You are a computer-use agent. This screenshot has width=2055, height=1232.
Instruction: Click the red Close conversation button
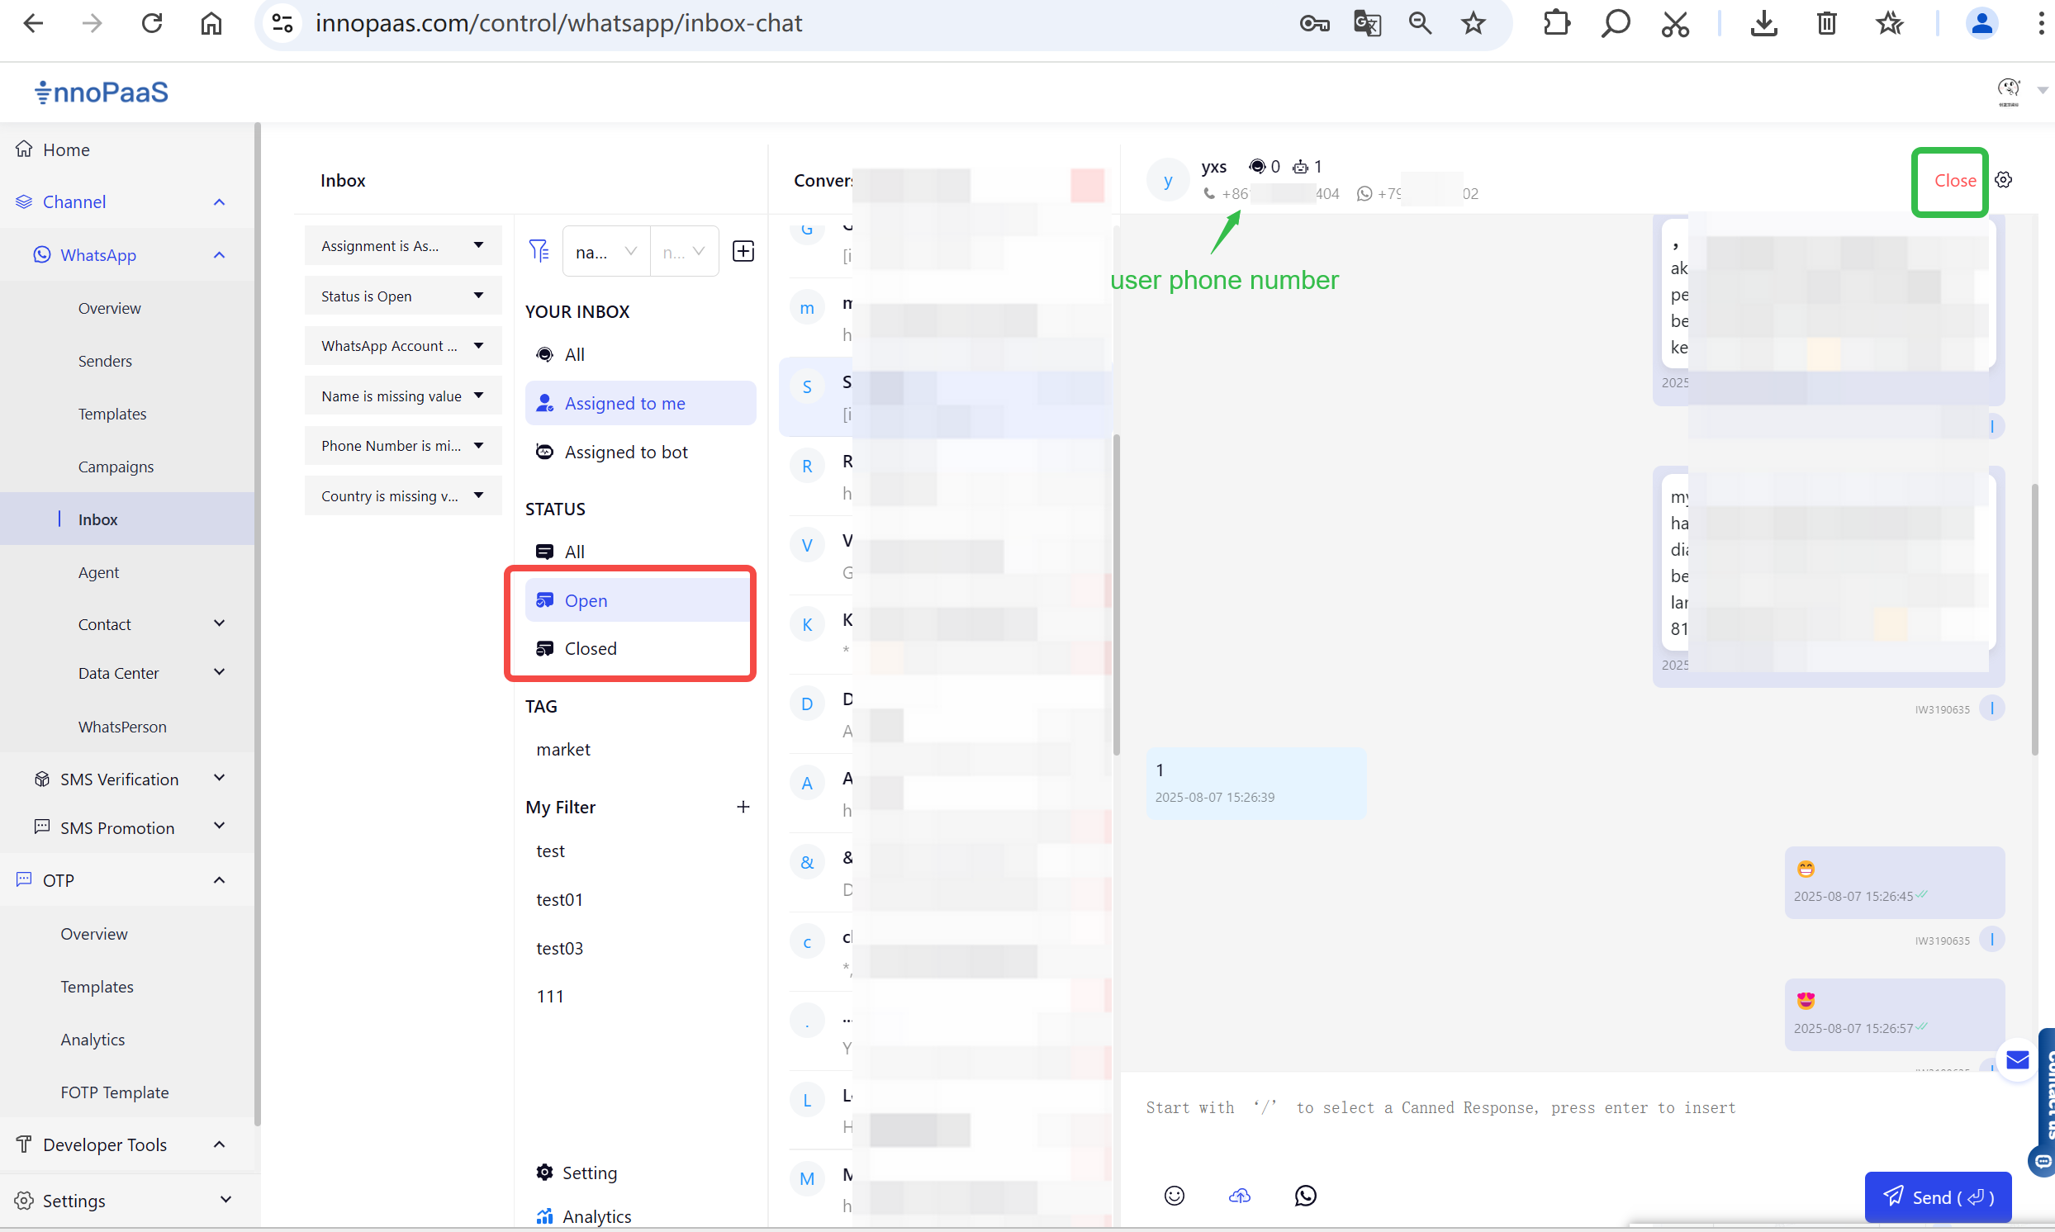(1954, 180)
